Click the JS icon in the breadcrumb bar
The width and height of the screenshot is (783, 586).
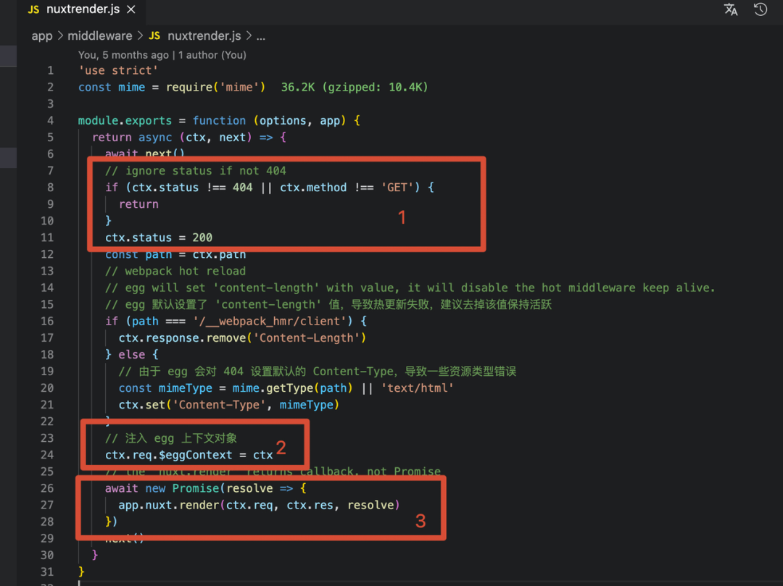pos(154,35)
